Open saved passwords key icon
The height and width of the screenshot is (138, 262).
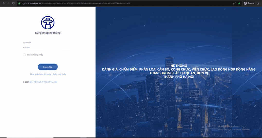(234, 3)
